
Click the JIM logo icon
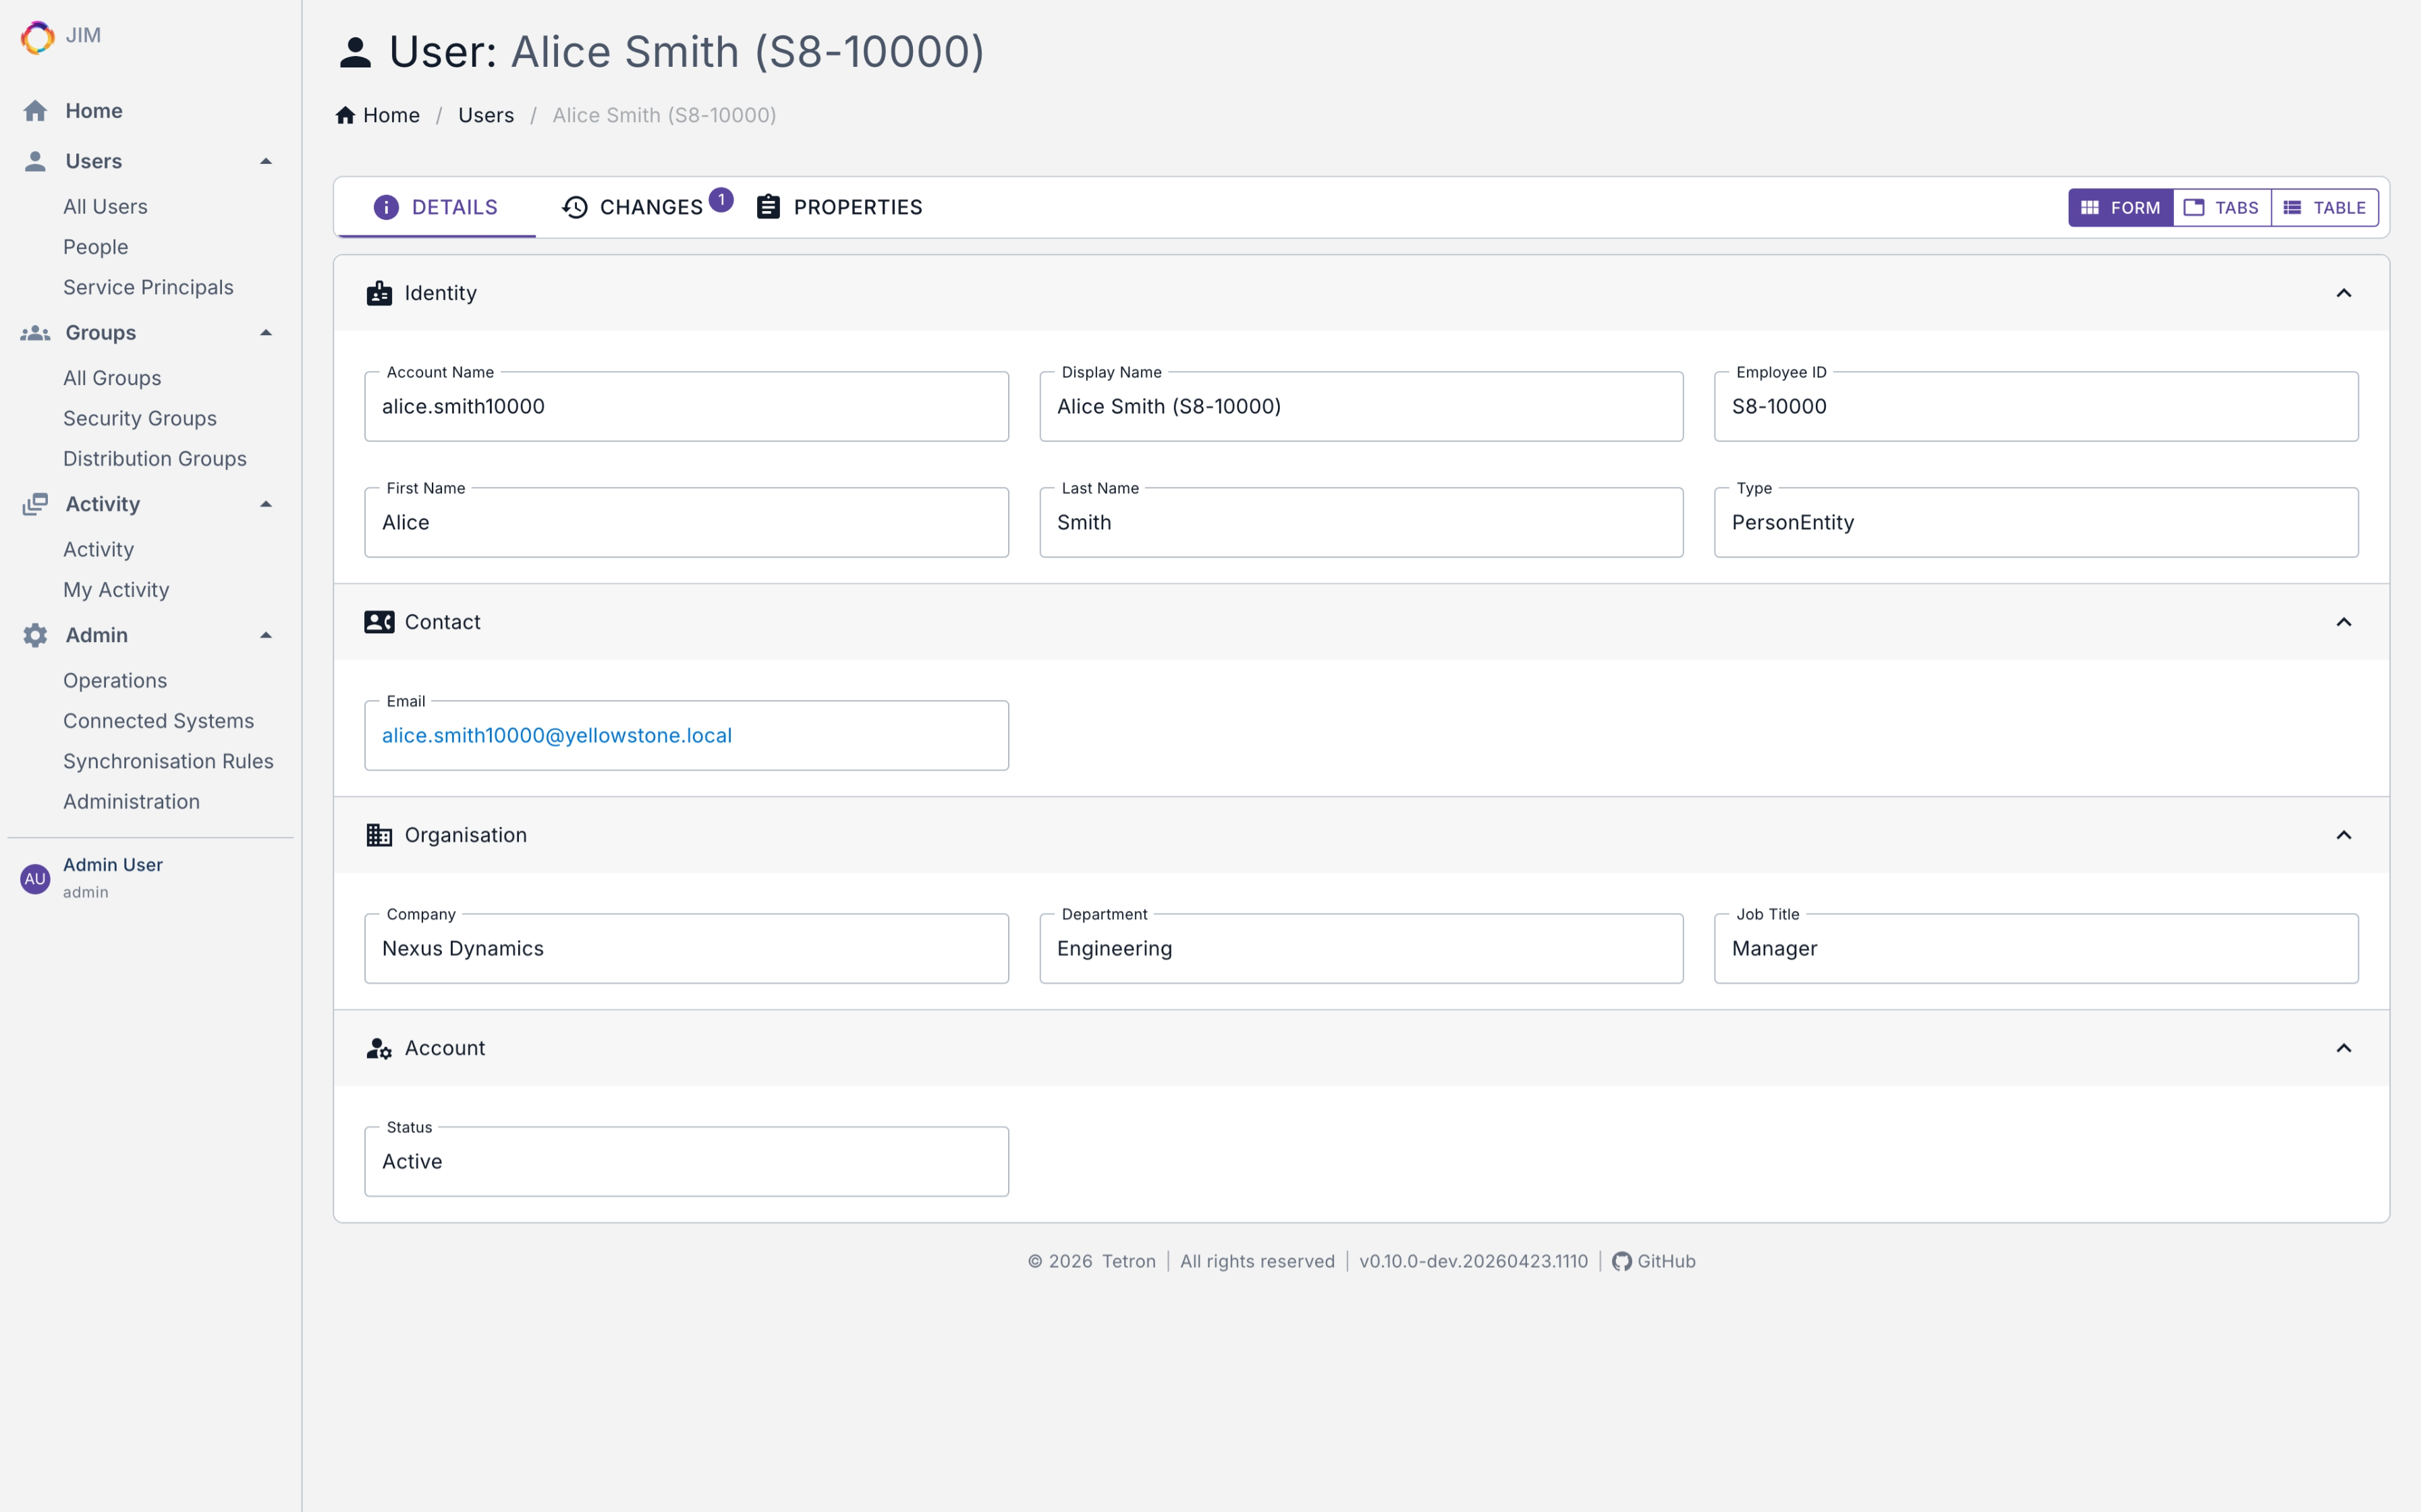(37, 37)
